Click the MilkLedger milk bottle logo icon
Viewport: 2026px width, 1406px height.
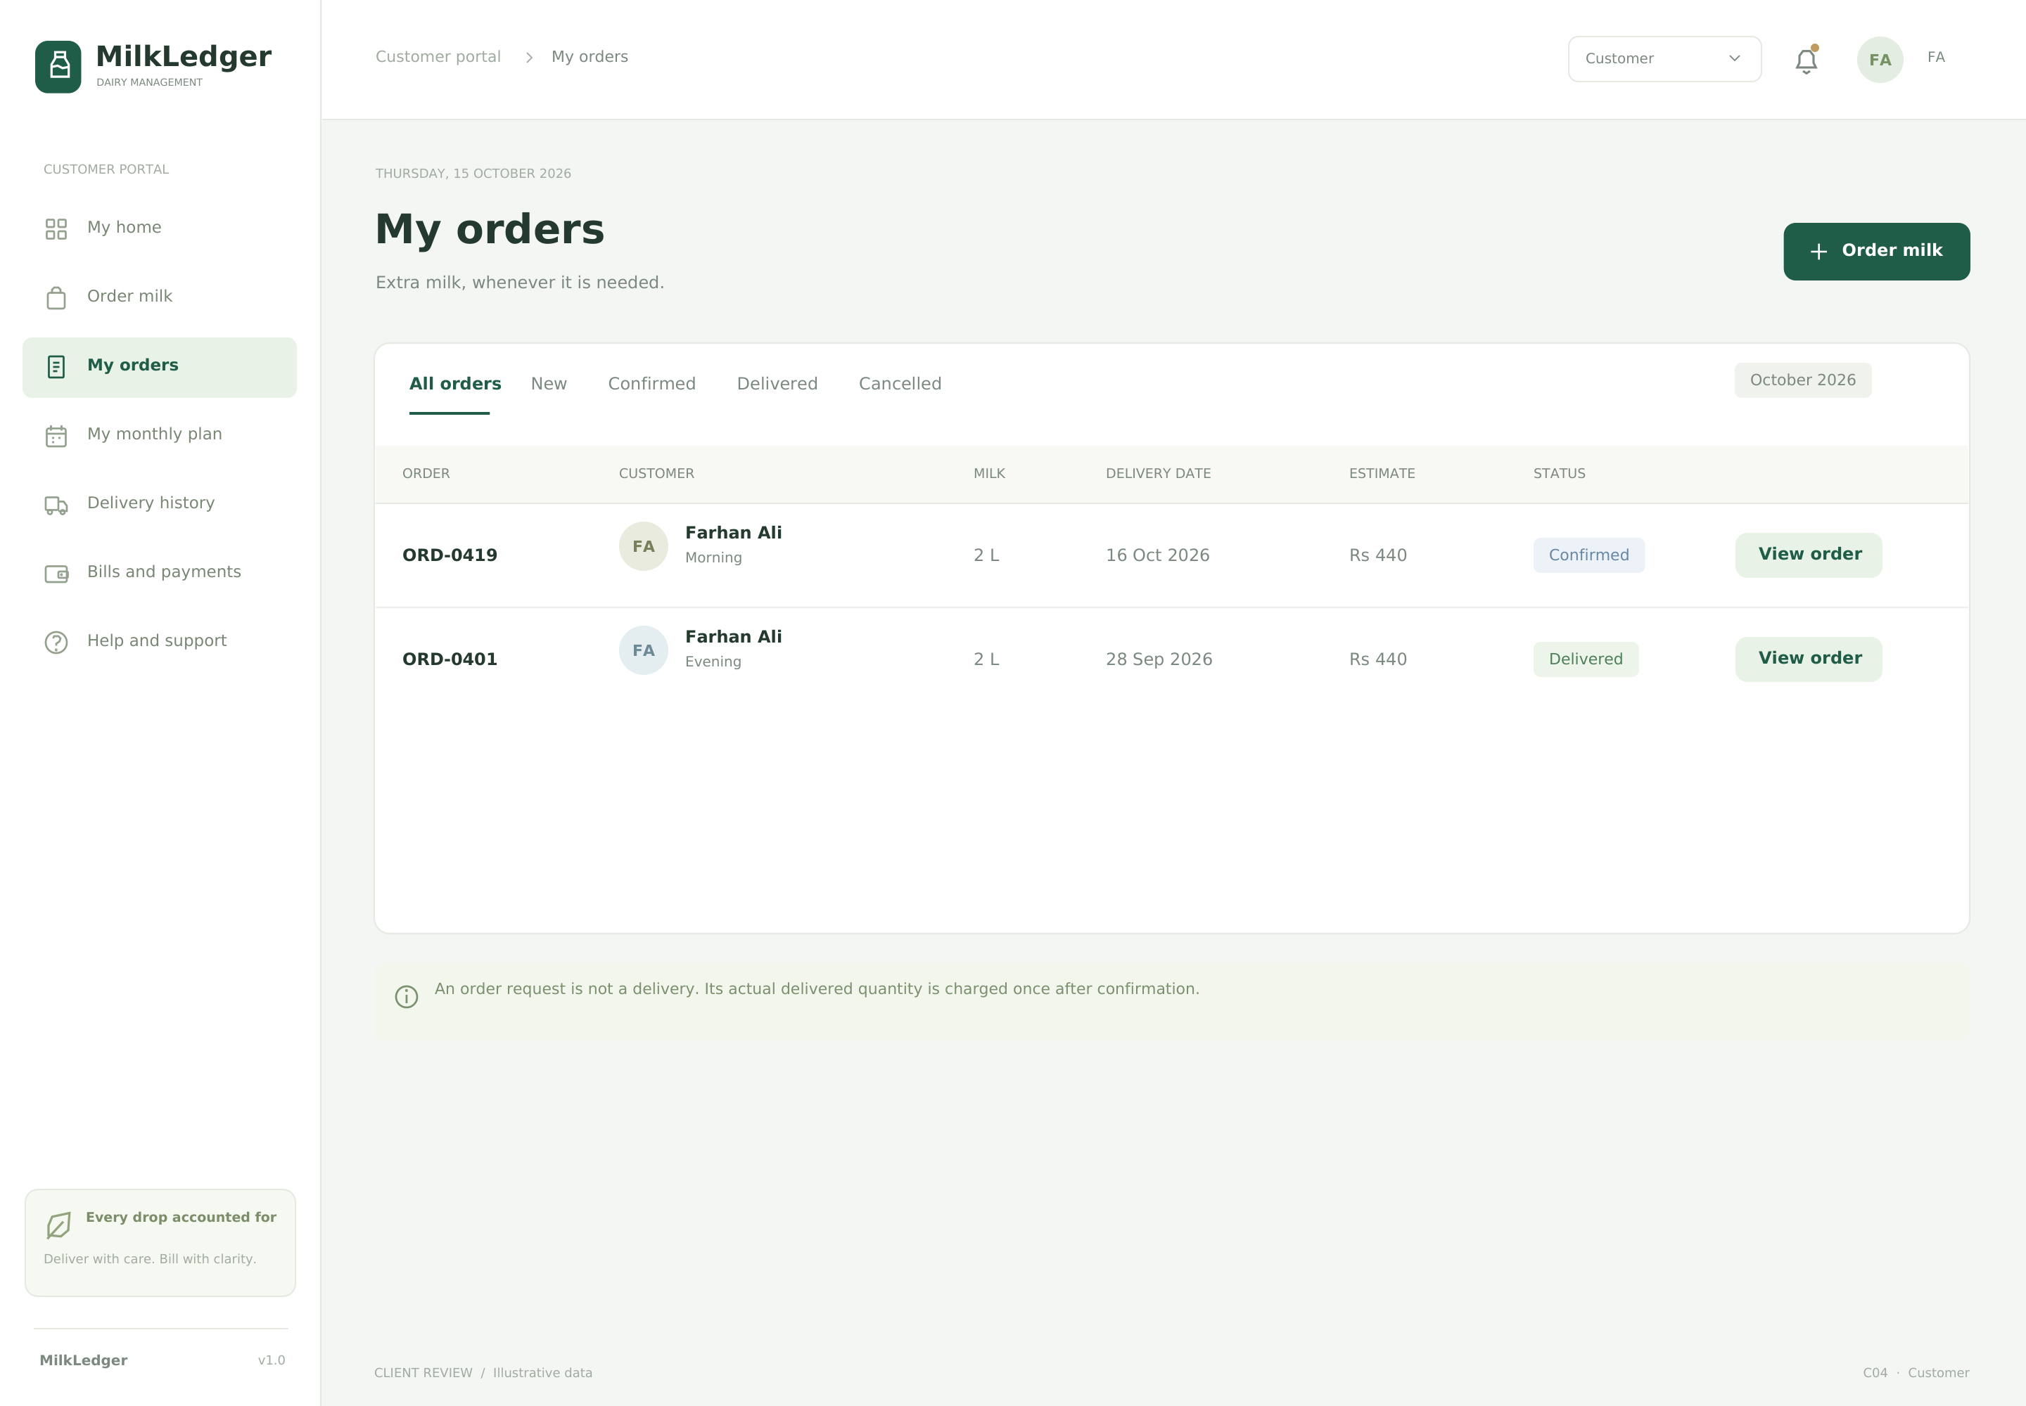pyautogui.click(x=58, y=66)
